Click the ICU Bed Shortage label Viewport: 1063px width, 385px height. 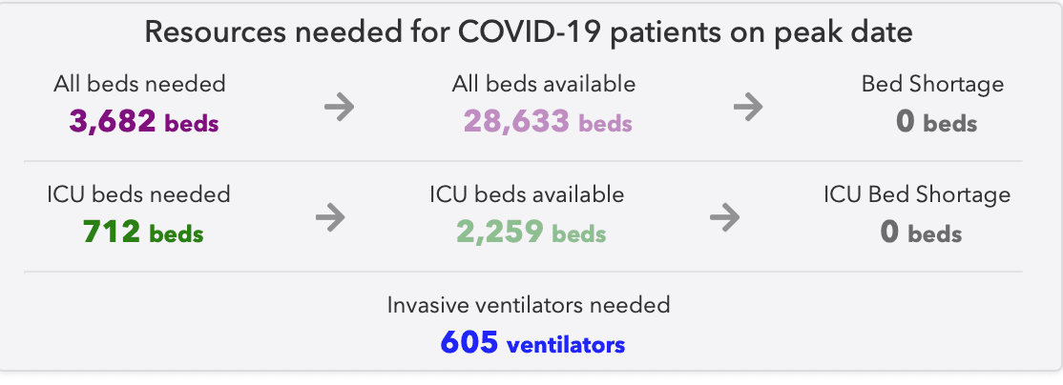tap(917, 194)
